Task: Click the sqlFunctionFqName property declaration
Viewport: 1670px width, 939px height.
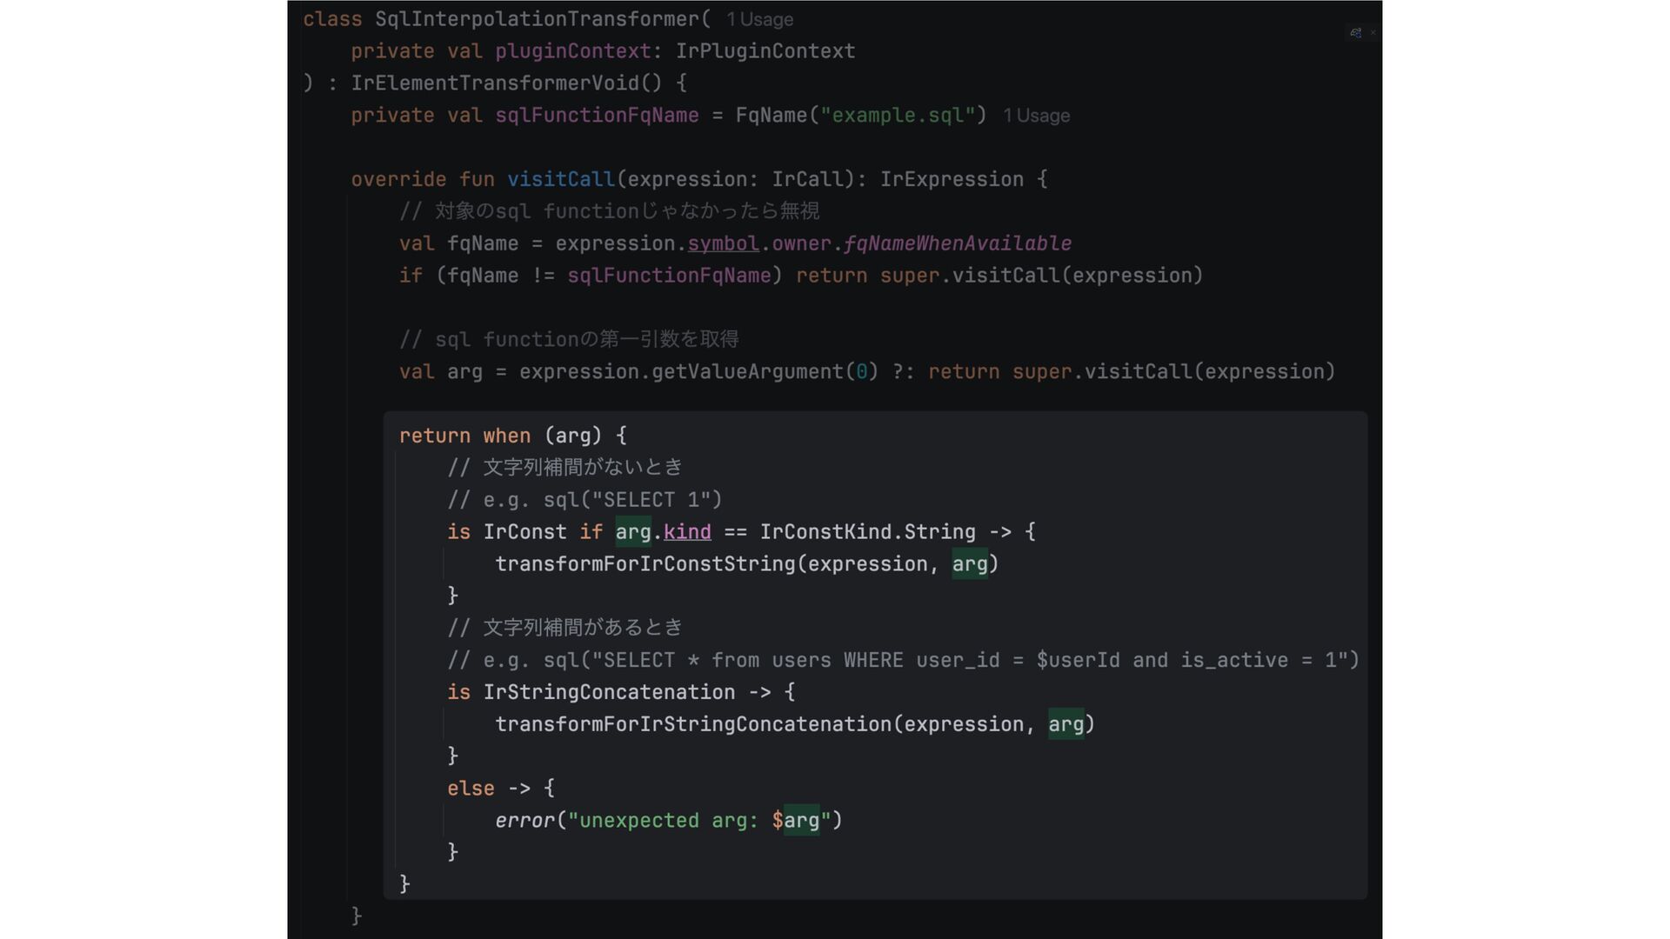Action: (597, 116)
